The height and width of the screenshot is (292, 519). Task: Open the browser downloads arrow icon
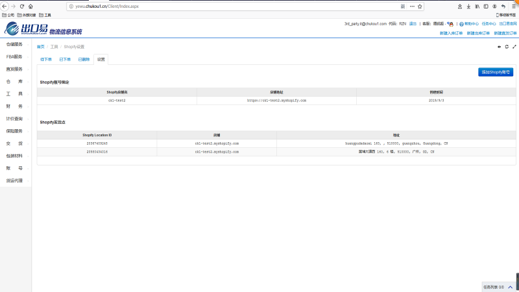click(x=468, y=6)
